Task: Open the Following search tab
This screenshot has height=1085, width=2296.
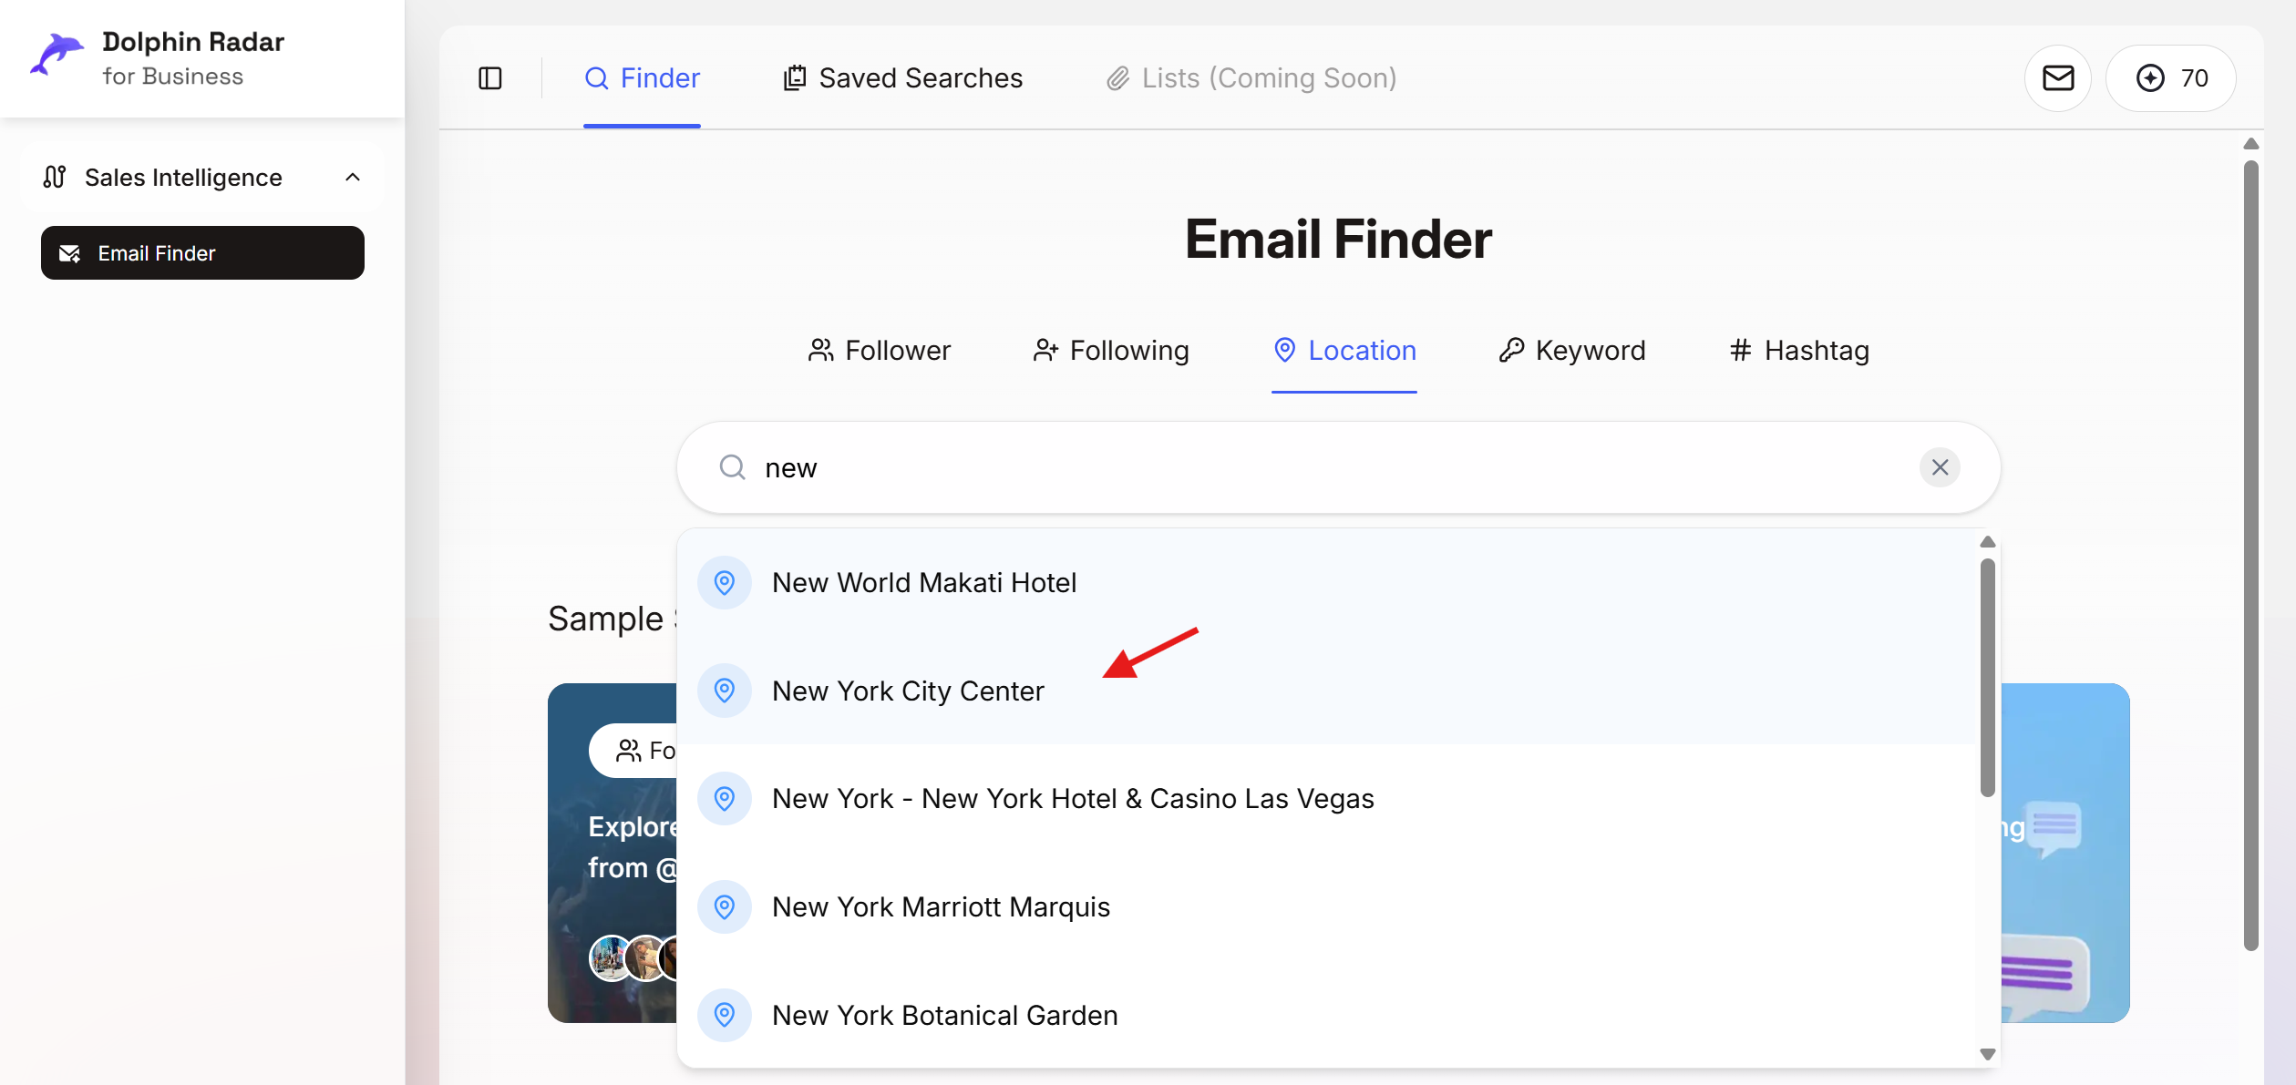Action: pyautogui.click(x=1111, y=351)
